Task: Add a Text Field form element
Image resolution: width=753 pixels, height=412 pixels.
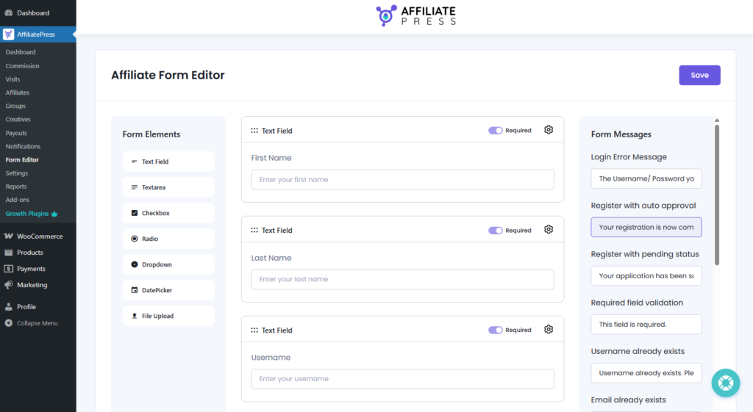Action: pyautogui.click(x=168, y=162)
